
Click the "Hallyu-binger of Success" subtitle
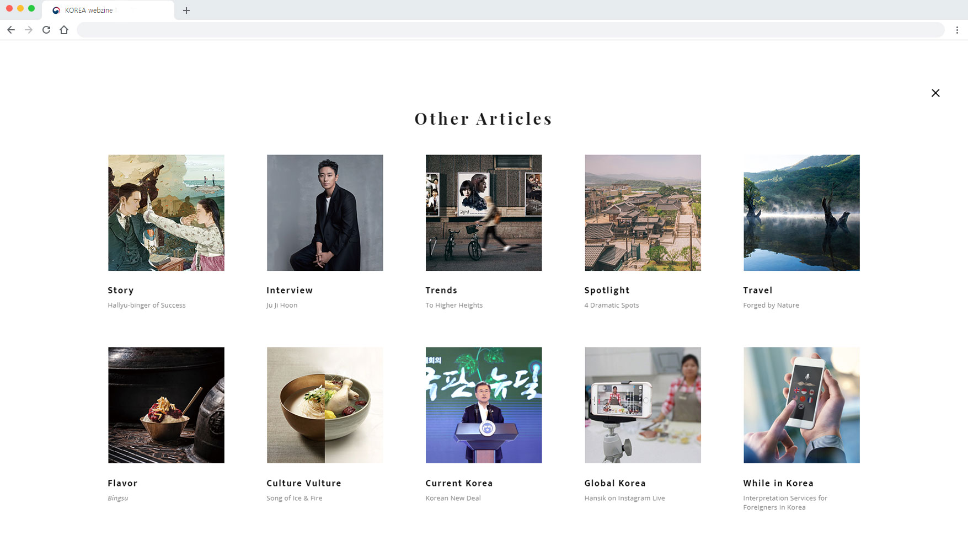[147, 305]
